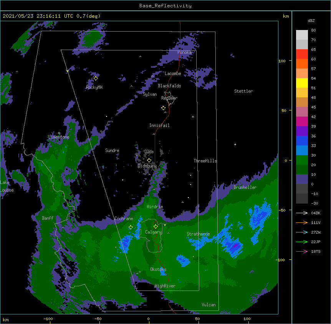Click the ThreeHills label

[x=205, y=161]
